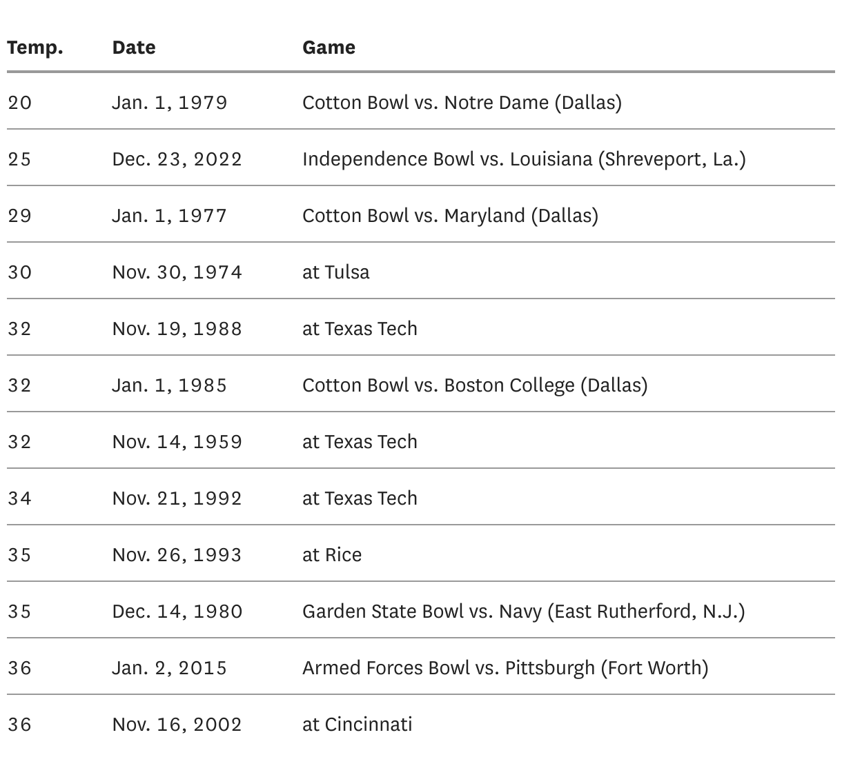Viewport: 842px width, 757px height.
Task: Select Cotton Bowl vs. Boston College game
Action: point(475,385)
